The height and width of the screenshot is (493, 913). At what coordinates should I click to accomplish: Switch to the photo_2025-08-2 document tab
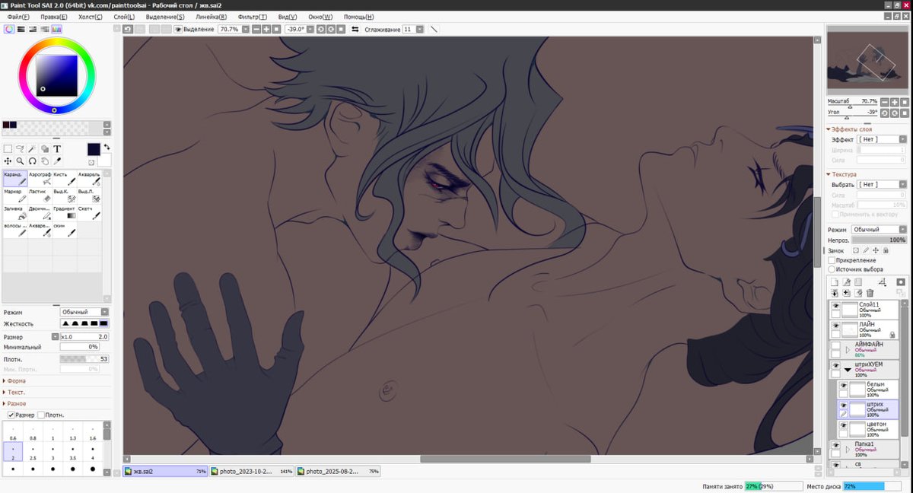[338, 472]
